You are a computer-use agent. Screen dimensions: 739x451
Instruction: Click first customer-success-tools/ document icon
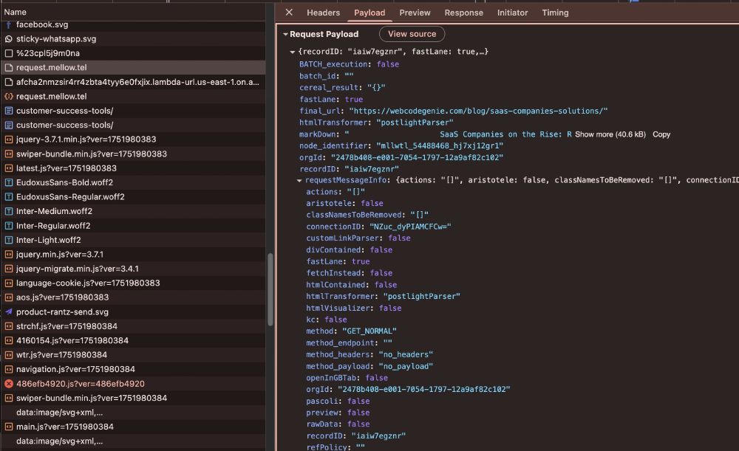click(8, 111)
